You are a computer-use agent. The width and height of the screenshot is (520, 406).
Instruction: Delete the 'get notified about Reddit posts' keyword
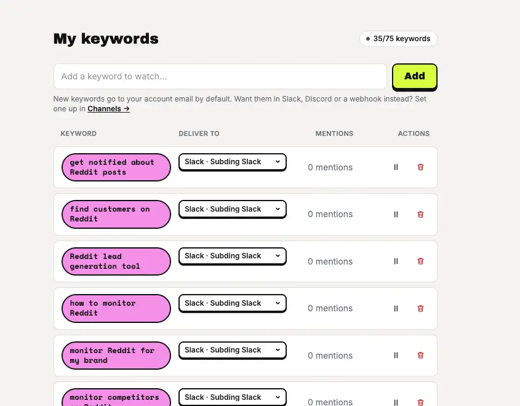[x=420, y=167]
